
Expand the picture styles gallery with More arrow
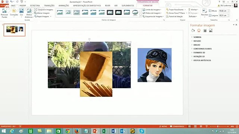click(x=140, y=16)
